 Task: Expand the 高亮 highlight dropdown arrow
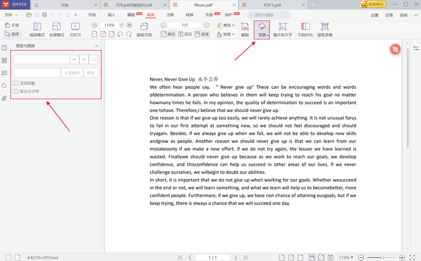[x=233, y=25]
